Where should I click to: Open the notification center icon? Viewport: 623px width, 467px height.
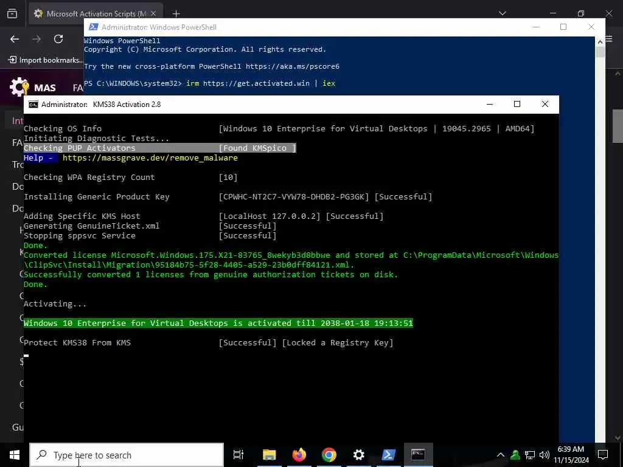603,455
